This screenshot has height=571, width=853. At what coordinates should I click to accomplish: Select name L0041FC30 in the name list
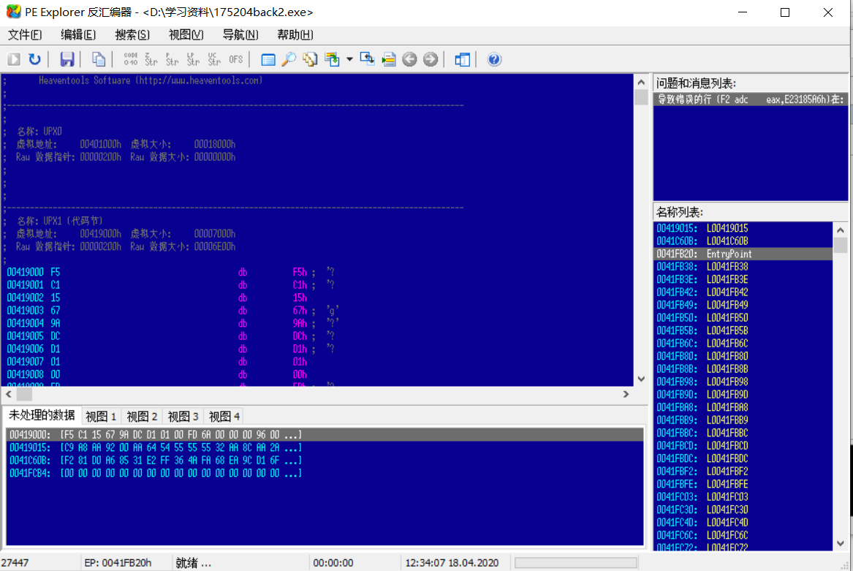[743, 510]
